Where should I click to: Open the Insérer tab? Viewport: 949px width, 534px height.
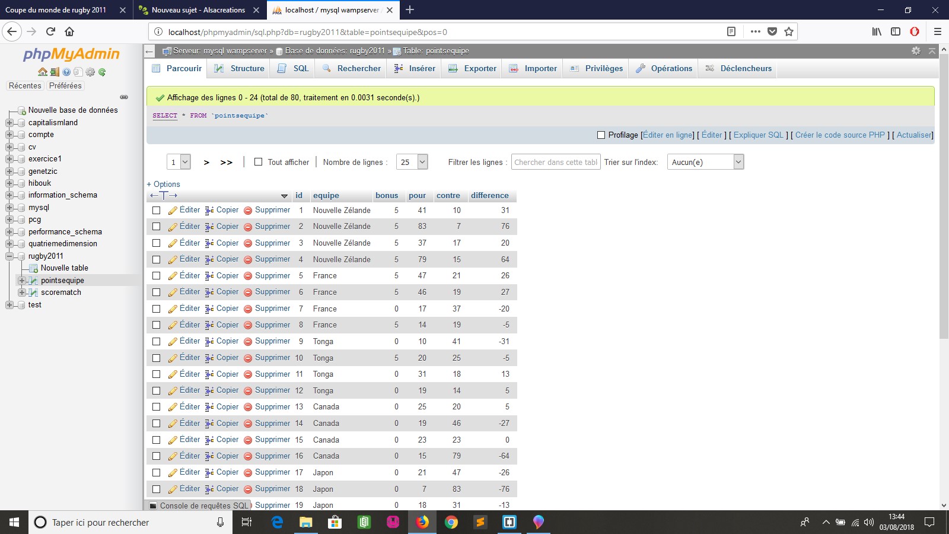tap(415, 68)
